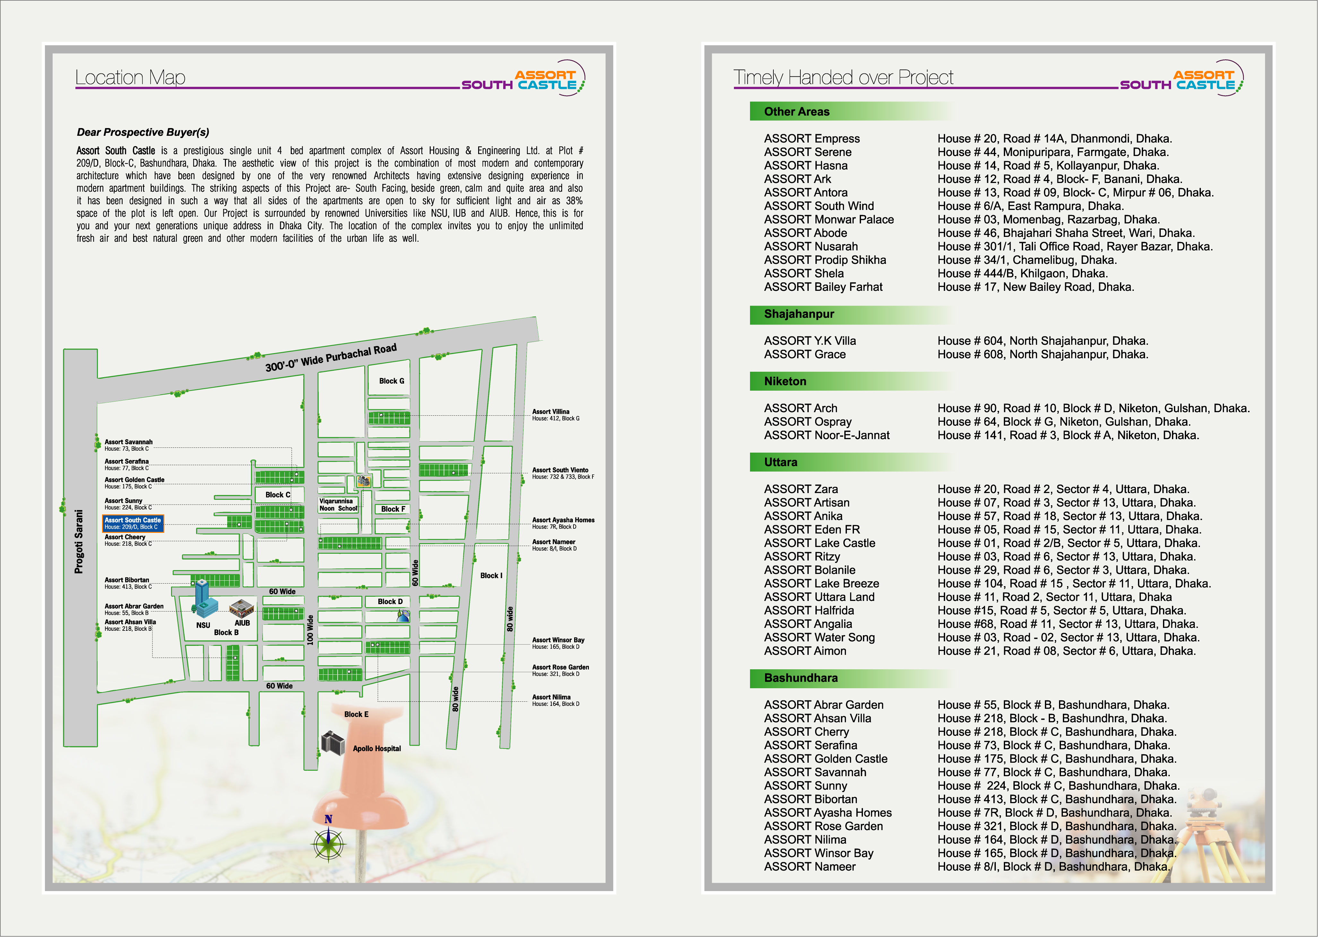Click the House # 224, Block # C address

[x=1058, y=786]
